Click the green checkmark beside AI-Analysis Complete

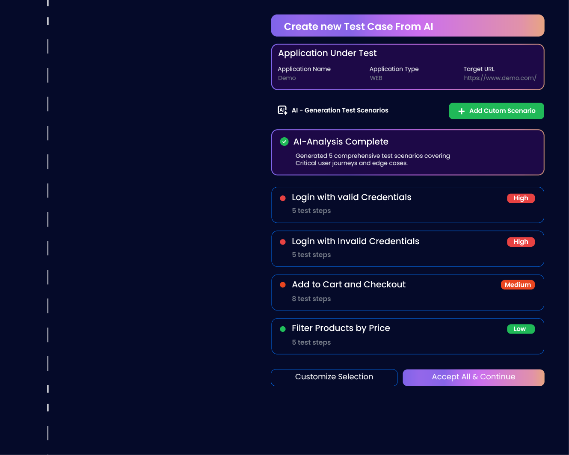point(284,142)
